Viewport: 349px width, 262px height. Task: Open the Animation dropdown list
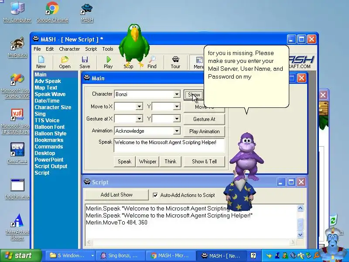[x=177, y=131]
